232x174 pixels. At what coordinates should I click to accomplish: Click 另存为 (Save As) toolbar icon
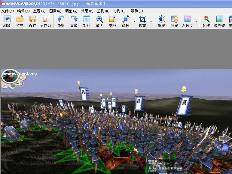(45, 21)
